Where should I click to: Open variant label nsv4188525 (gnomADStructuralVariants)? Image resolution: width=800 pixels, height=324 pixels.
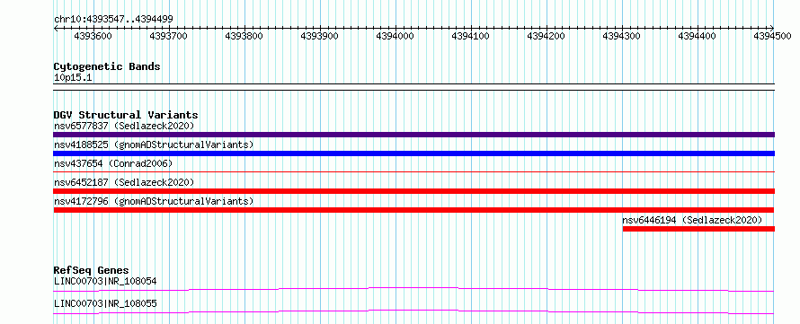pos(154,144)
